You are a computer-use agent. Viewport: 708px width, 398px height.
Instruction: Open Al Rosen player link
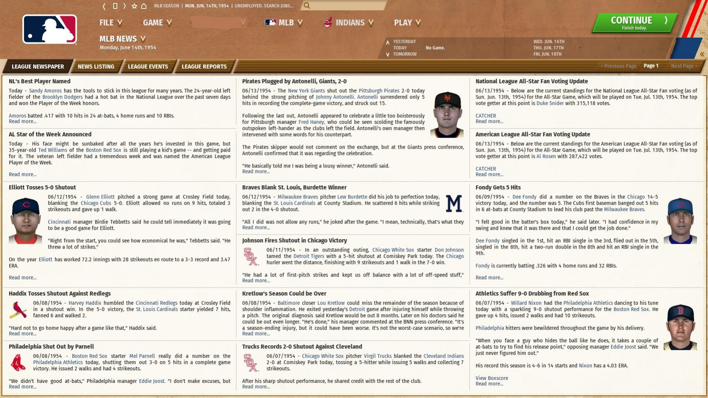pos(546,156)
